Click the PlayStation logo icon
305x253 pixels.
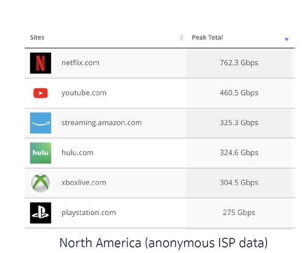point(40,213)
